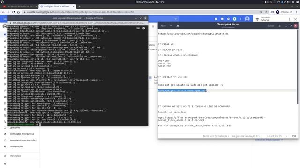This screenshot has height=168, width=300.
Task: Open Largura da tabulação dropdown
Action: [246, 136]
